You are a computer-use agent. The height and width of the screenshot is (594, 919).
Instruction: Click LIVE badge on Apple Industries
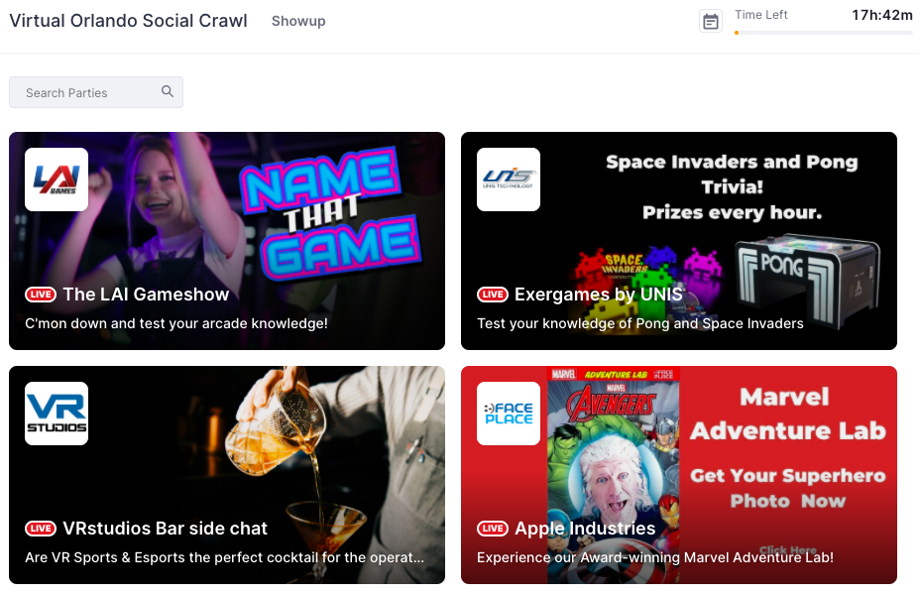[493, 529]
